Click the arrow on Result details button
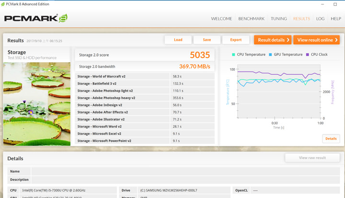This screenshot has height=198, width=345. [288, 40]
